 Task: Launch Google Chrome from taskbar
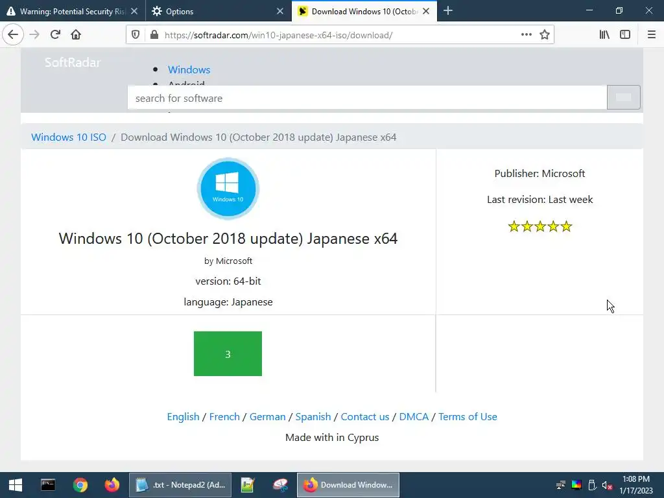coord(80,485)
